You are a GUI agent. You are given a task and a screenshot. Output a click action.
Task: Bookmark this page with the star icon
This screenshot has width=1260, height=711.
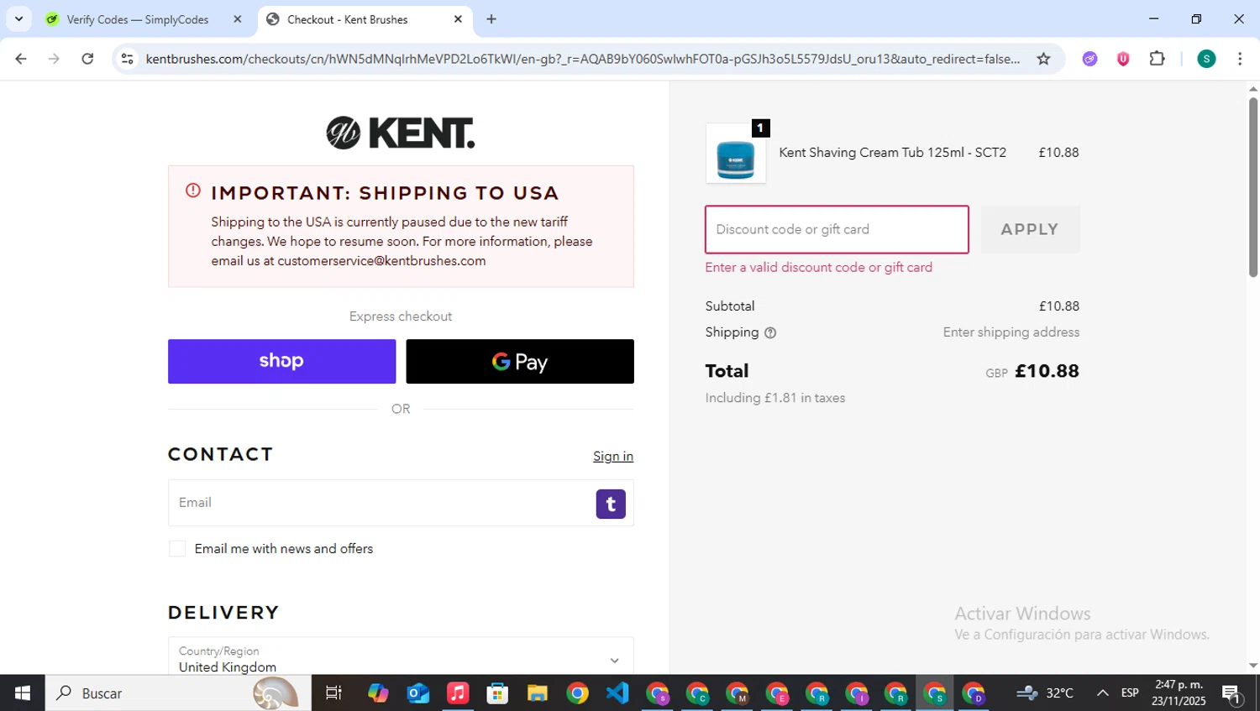coord(1043,59)
